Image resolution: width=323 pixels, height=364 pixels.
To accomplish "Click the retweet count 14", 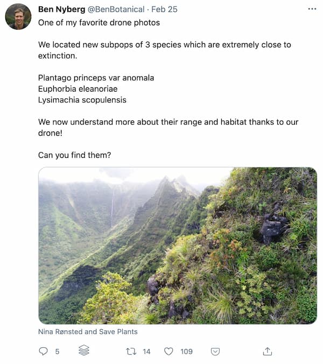I will coord(146,351).
